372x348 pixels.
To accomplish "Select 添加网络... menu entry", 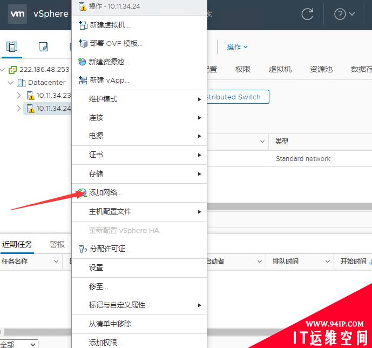I will pos(139,192).
